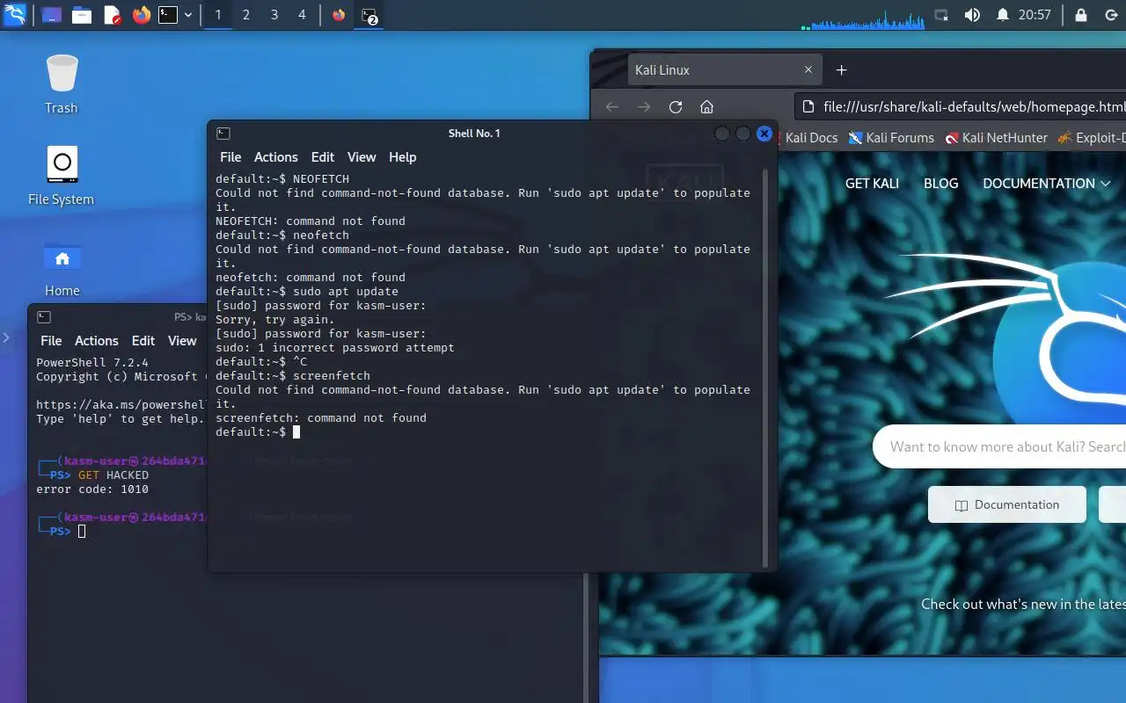
Task: Open a new browser tab
Action: coord(841,70)
